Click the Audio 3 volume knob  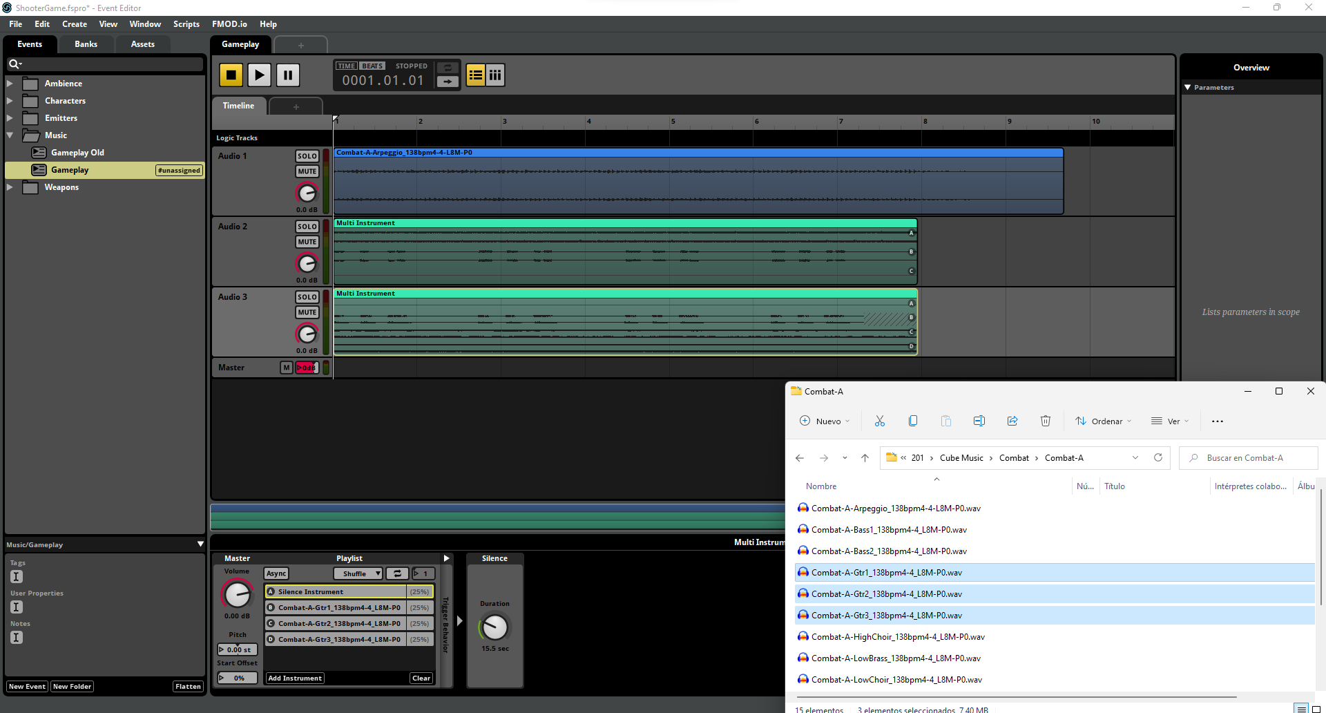click(307, 334)
